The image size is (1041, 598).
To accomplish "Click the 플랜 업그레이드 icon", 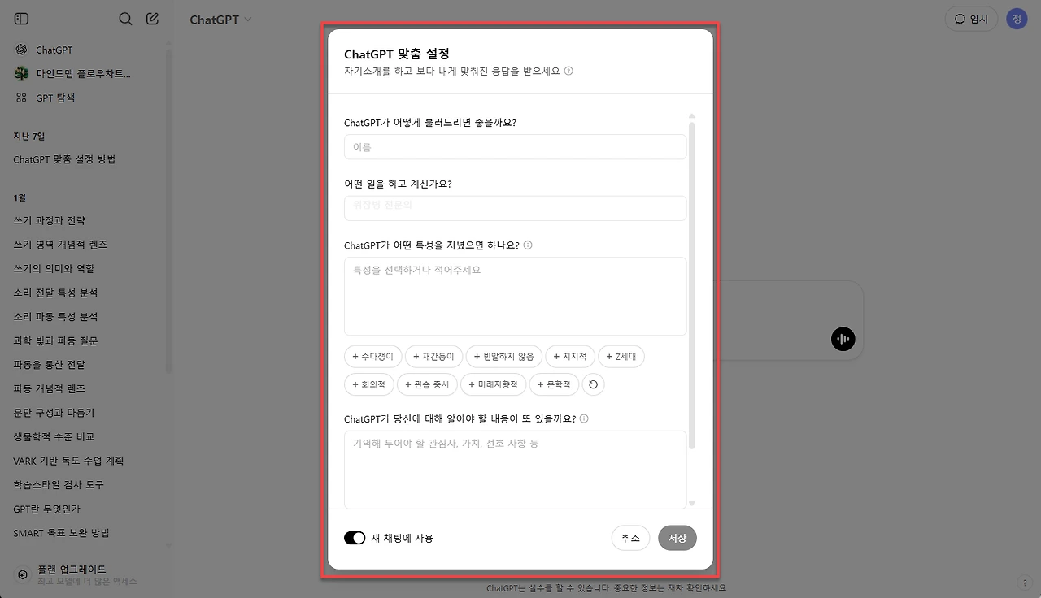I will point(23,574).
